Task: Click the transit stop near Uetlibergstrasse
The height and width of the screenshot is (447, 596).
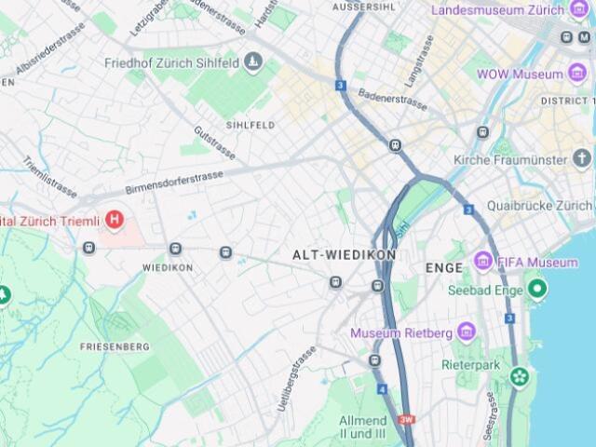Action: (374, 360)
